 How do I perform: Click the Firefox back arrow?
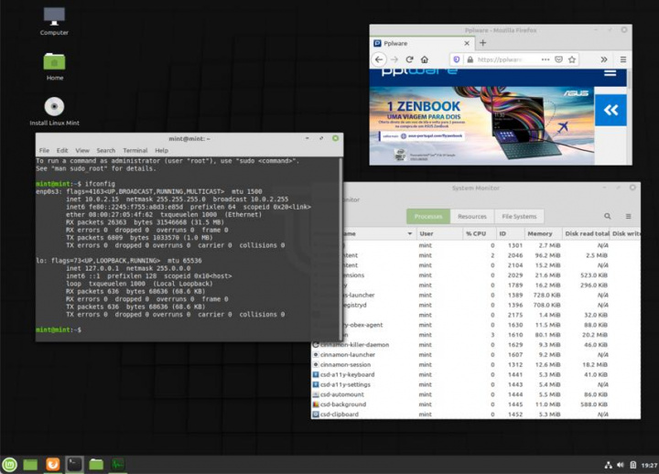(379, 59)
